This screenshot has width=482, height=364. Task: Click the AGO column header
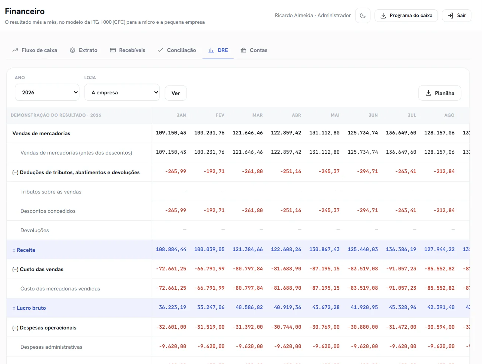(x=449, y=115)
